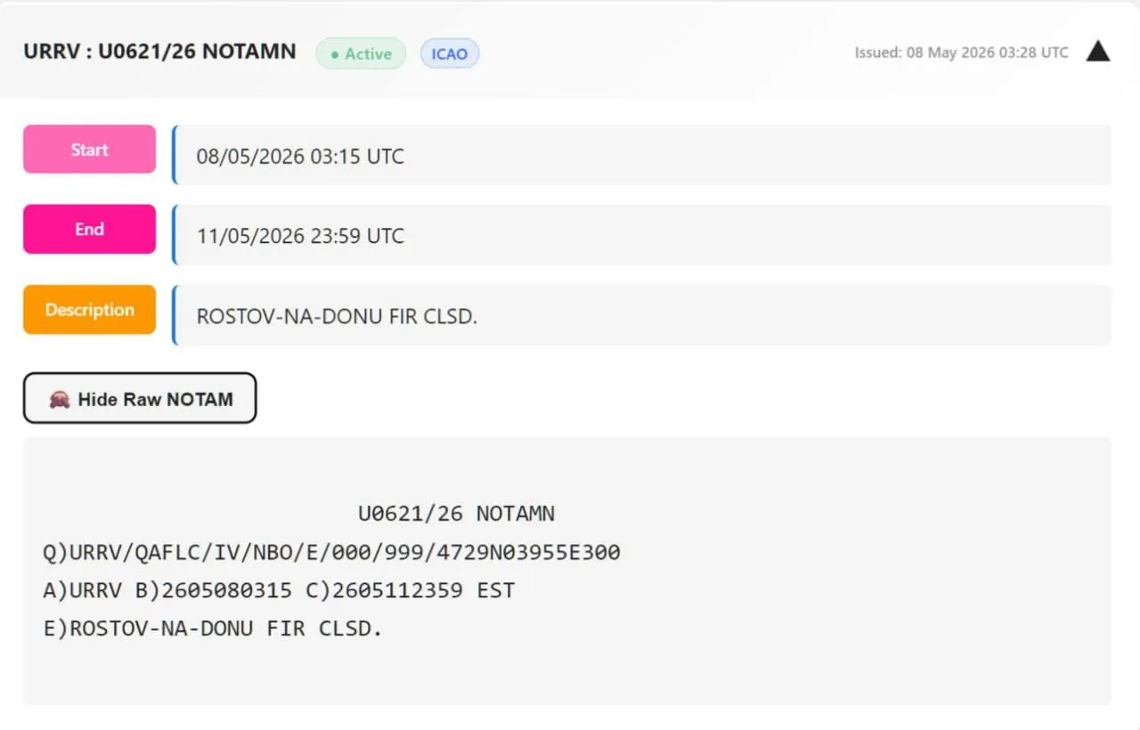The height and width of the screenshot is (730, 1140).
Task: Collapse the NOTAM card with the triangle arrow
Action: click(1098, 52)
